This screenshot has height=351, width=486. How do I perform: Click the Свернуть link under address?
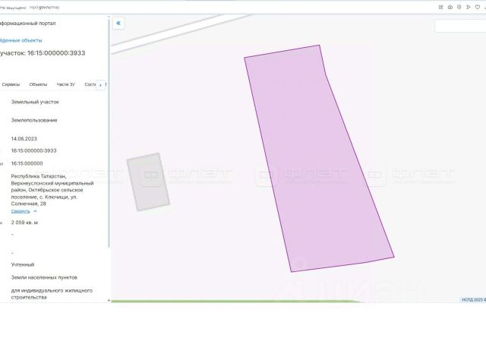click(21, 211)
